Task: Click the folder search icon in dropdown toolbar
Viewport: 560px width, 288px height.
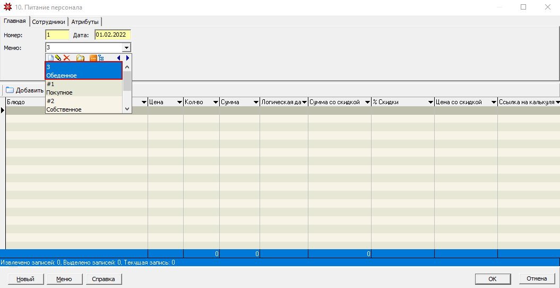Action: 80,58
